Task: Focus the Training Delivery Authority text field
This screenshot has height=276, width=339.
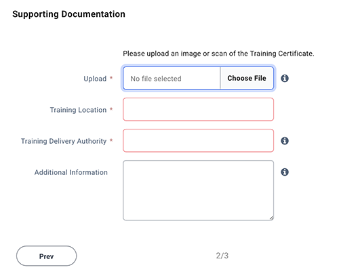Action: (199, 140)
